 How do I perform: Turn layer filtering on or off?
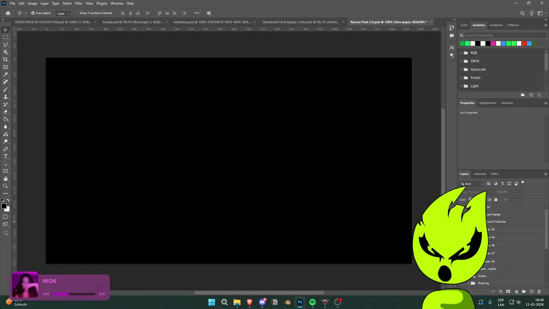(x=522, y=183)
